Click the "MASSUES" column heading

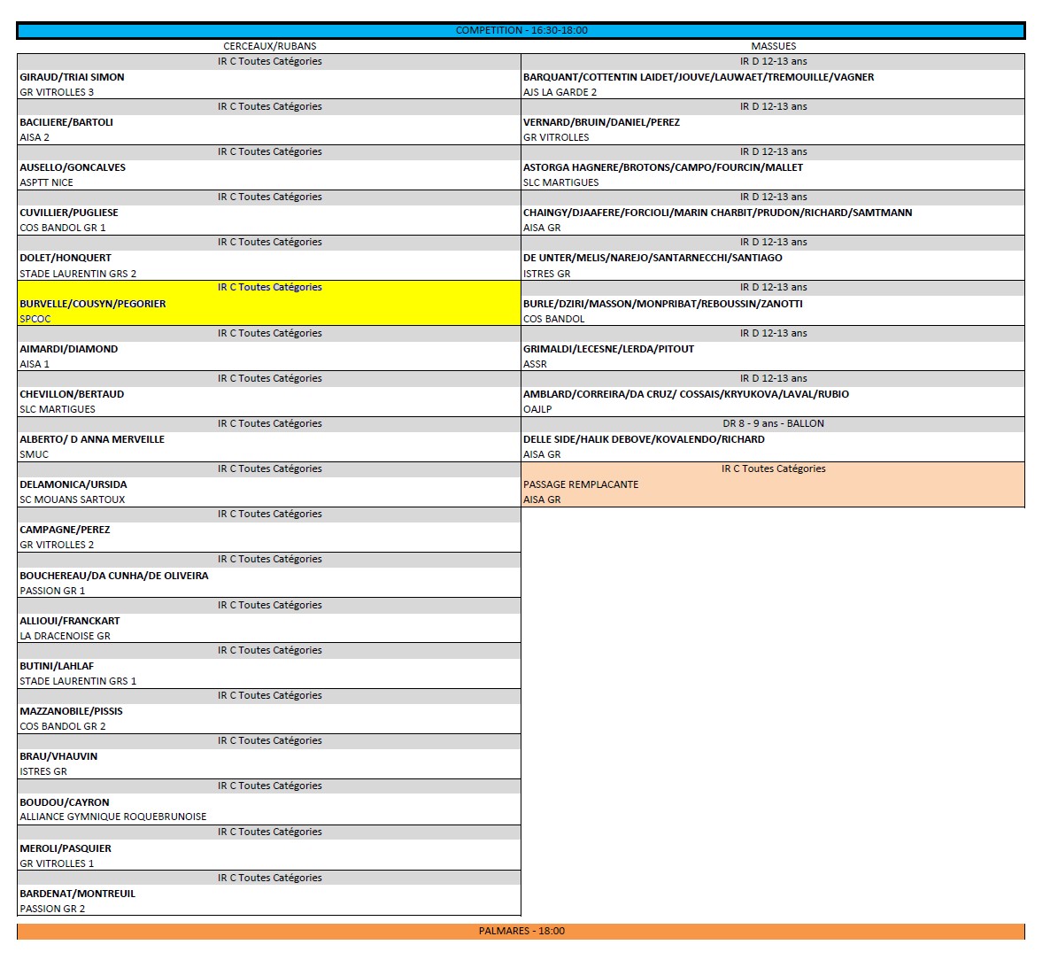pyautogui.click(x=773, y=46)
